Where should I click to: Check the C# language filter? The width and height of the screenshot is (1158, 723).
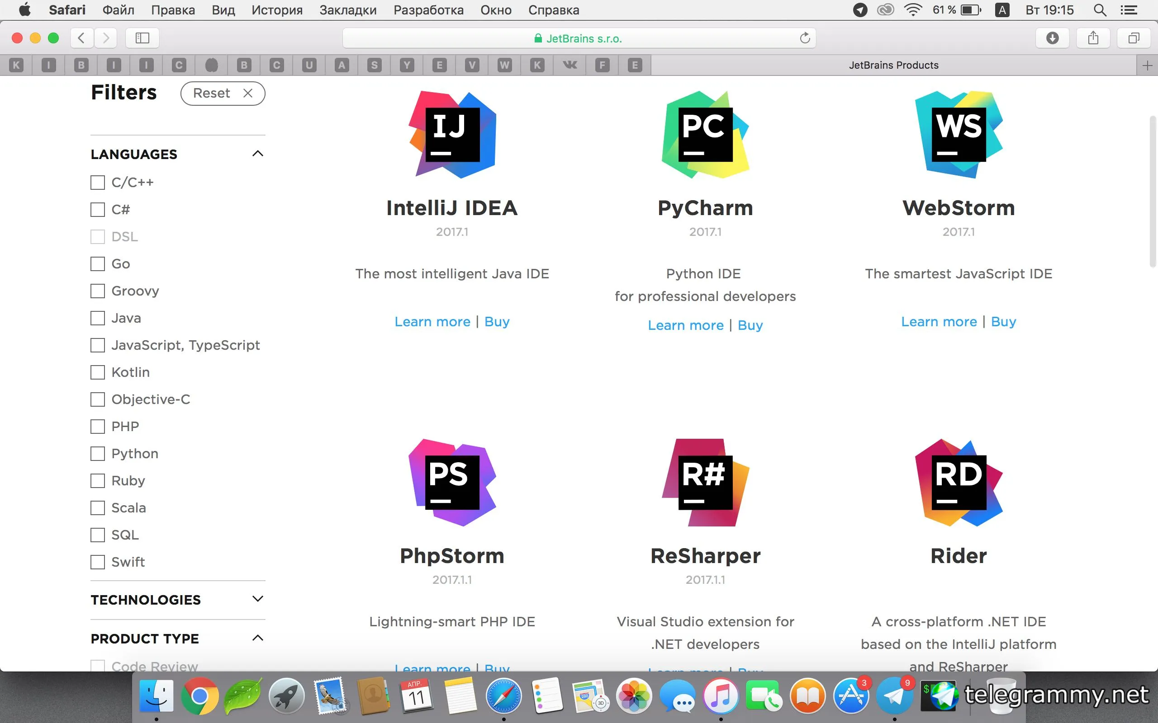click(x=98, y=209)
